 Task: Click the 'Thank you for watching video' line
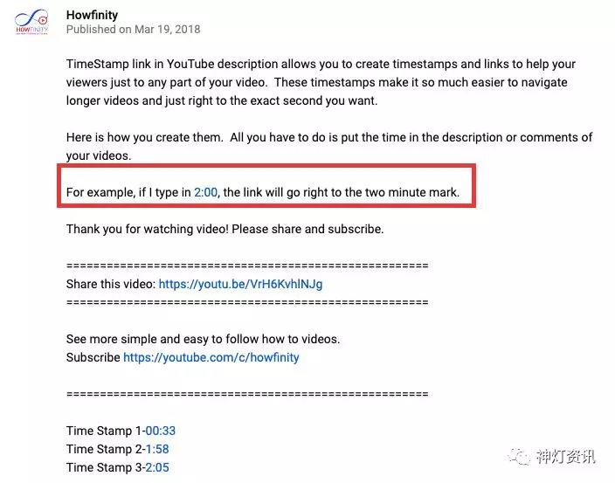coord(225,229)
